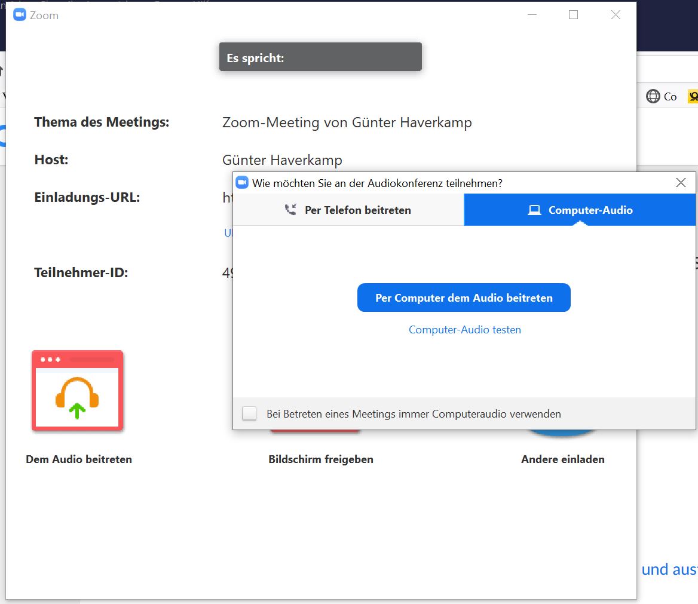Click the Es spricht speaker banner
Image resolution: width=698 pixels, height=604 pixels.
coord(320,57)
